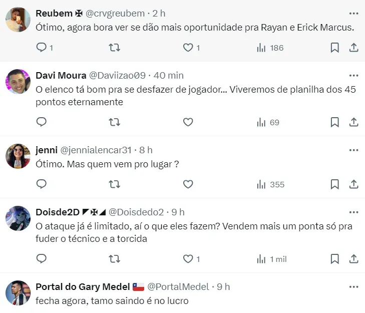Share Doisde2D's tweet
This screenshot has width=365, height=313.
coord(353,259)
